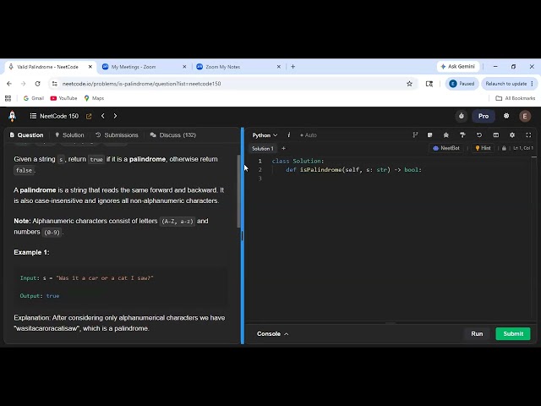Click the NeetCode rocket logo
The height and width of the screenshot is (406, 541).
[x=13, y=116]
